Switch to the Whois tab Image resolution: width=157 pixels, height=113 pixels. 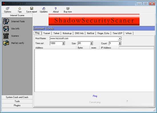pos(129,33)
